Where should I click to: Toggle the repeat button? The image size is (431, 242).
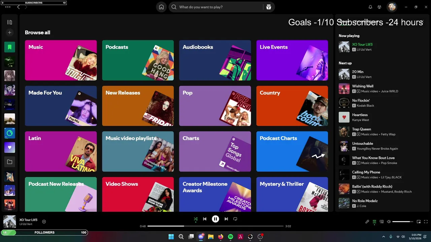click(235, 219)
